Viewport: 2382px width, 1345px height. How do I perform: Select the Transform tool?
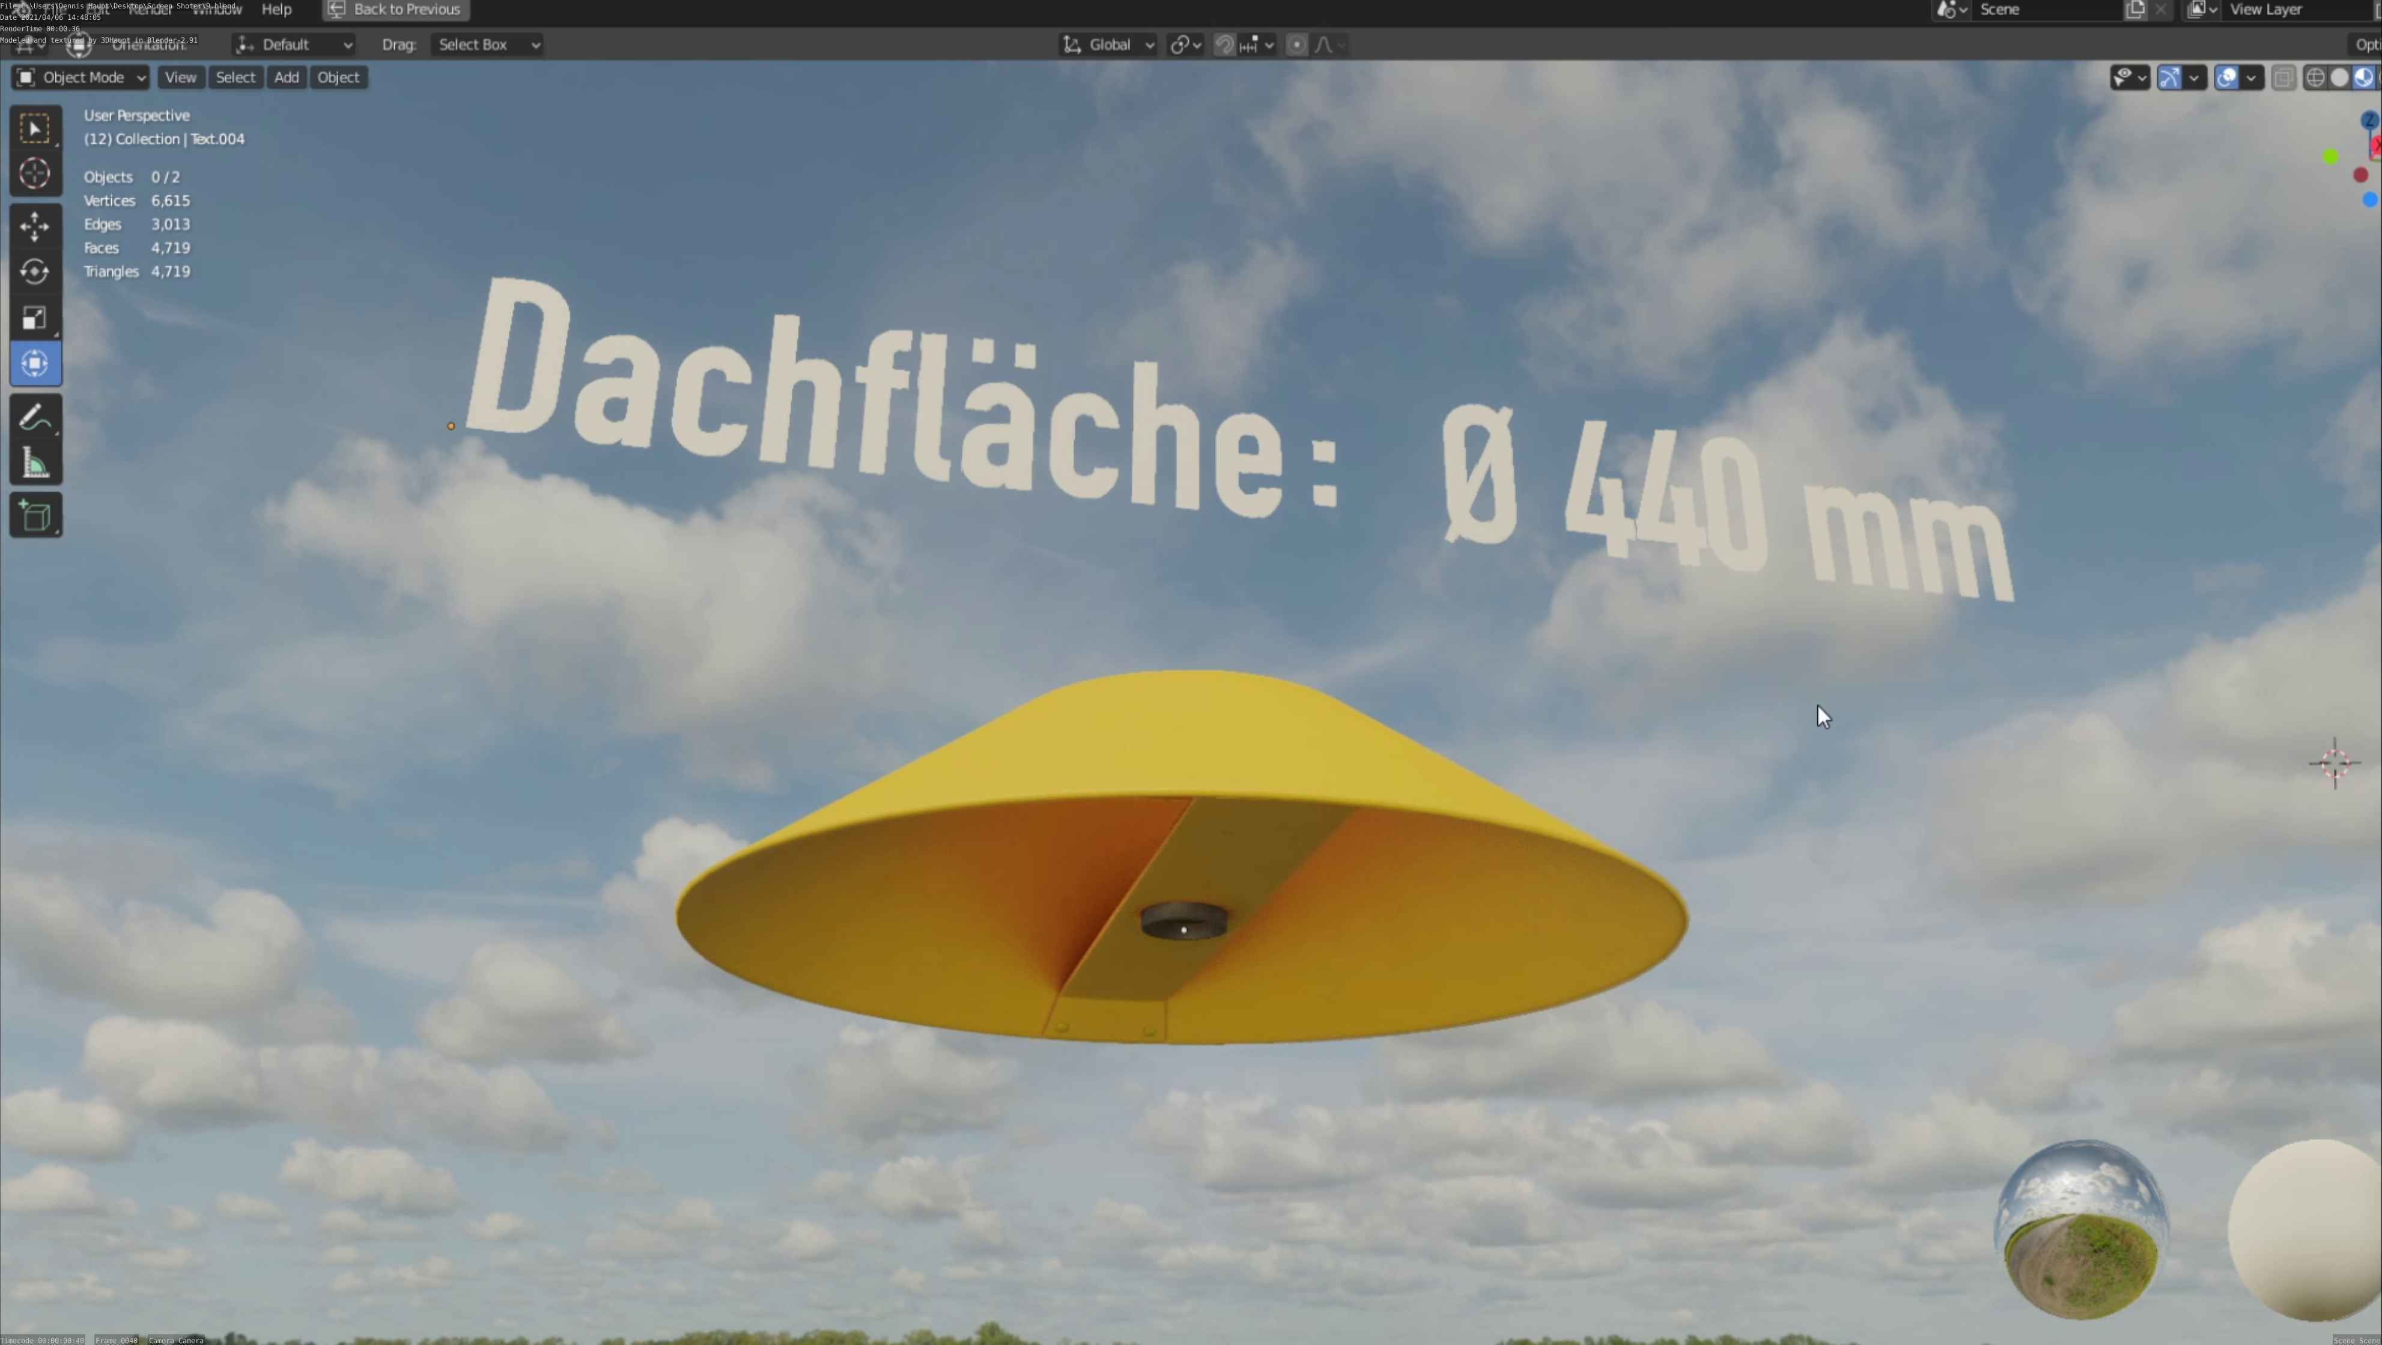coord(35,363)
